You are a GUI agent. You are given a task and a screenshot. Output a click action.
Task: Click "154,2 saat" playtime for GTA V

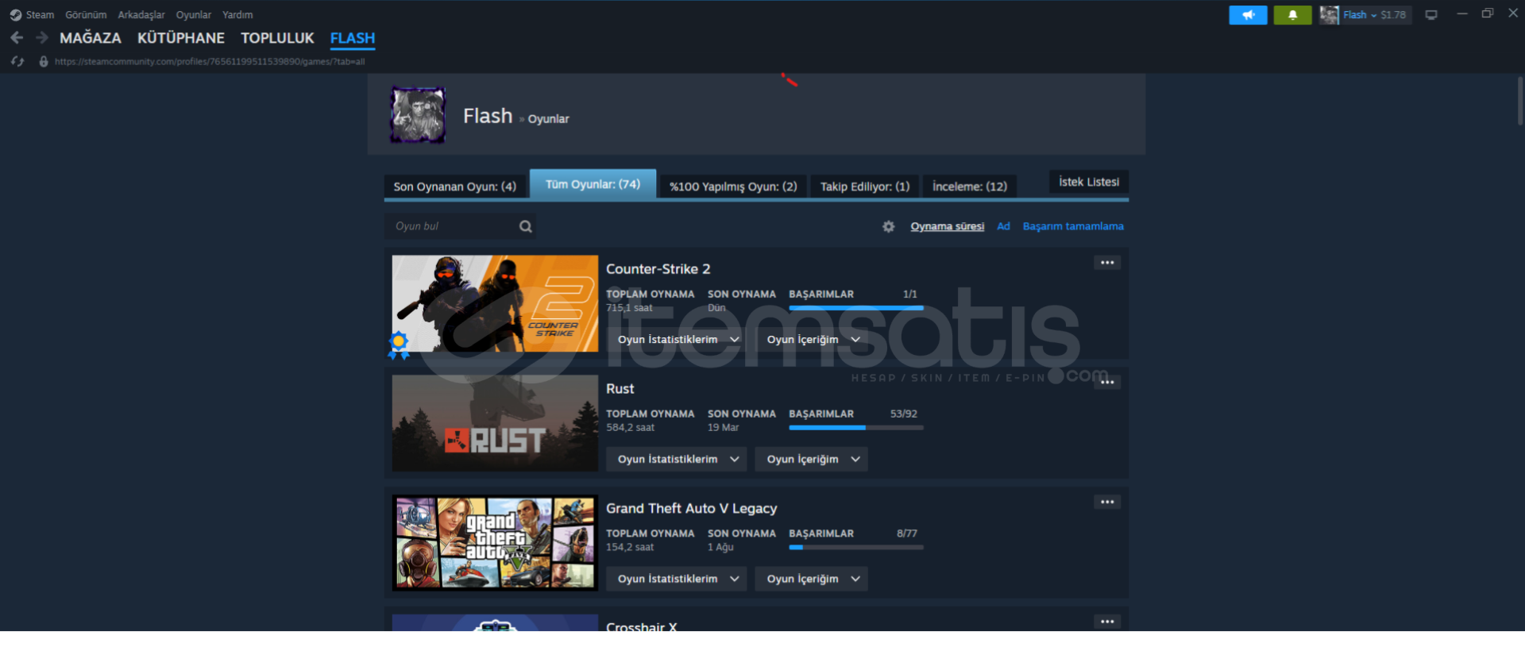630,548
